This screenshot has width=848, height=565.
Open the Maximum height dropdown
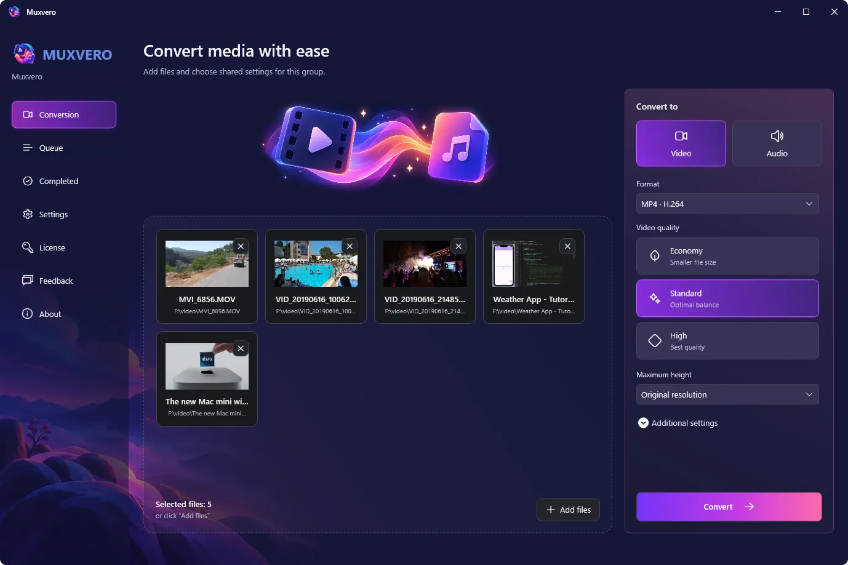(x=727, y=395)
